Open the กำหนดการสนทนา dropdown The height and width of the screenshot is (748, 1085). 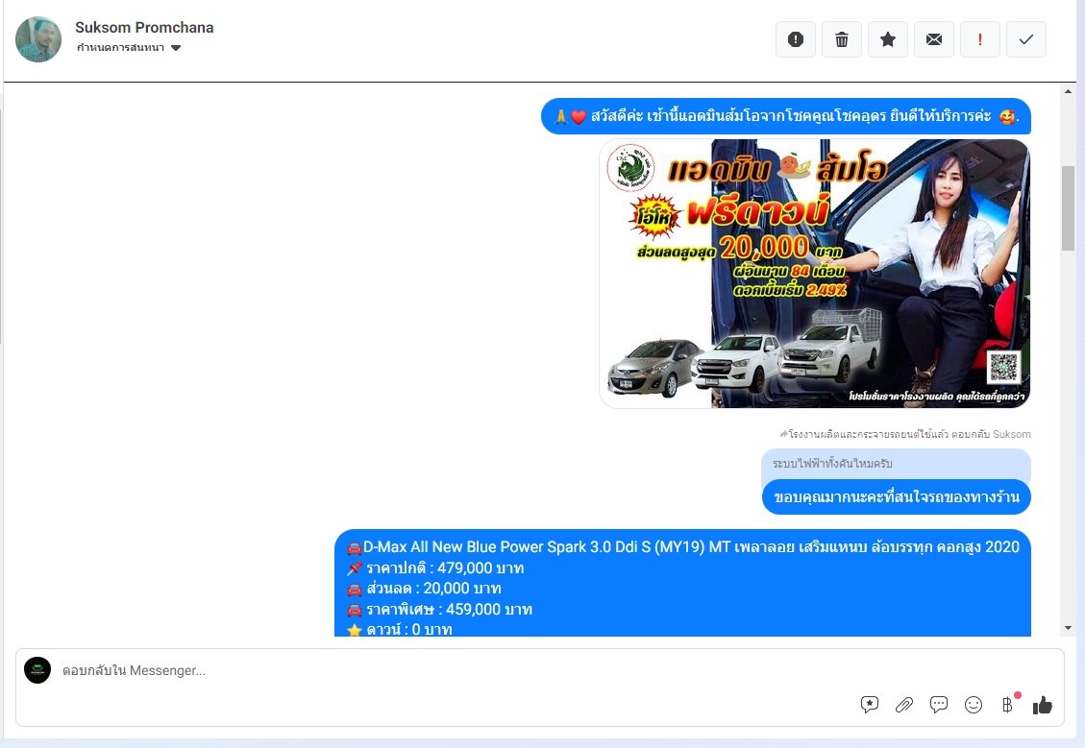[x=129, y=48]
